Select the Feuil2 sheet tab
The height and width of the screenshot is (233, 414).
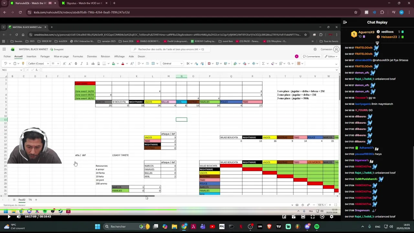[22, 200]
